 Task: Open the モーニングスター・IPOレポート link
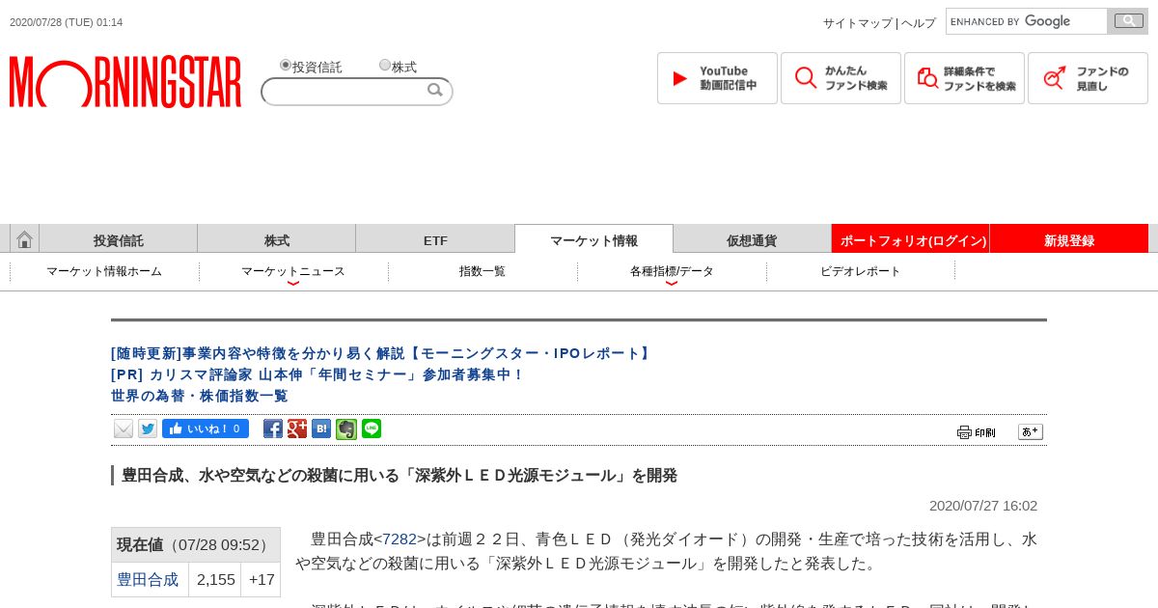[382, 353]
